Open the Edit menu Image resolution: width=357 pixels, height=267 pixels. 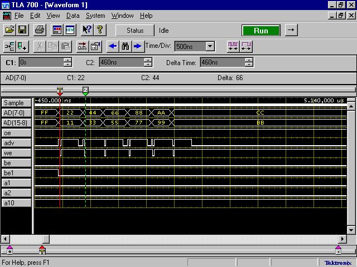point(35,16)
